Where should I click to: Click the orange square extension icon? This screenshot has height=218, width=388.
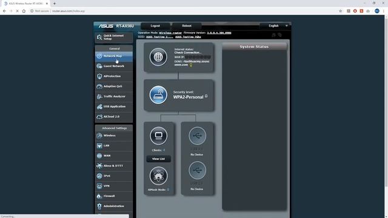[361, 11]
